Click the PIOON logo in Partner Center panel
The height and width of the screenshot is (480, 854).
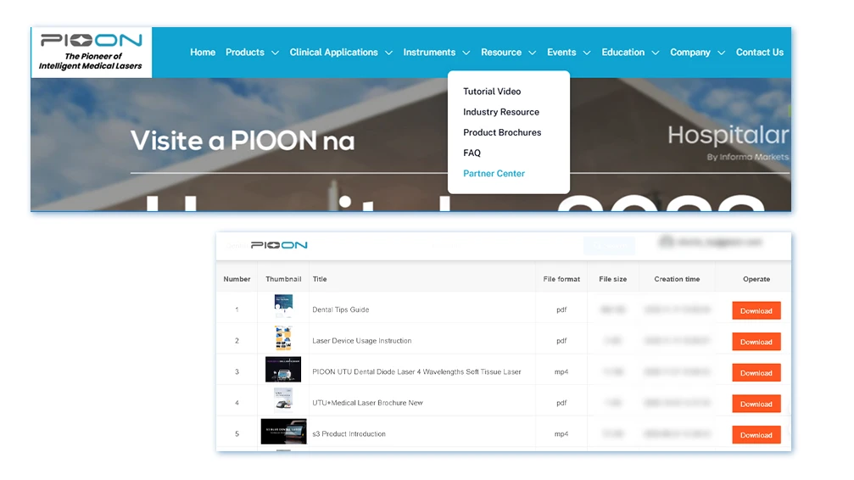[x=279, y=245]
